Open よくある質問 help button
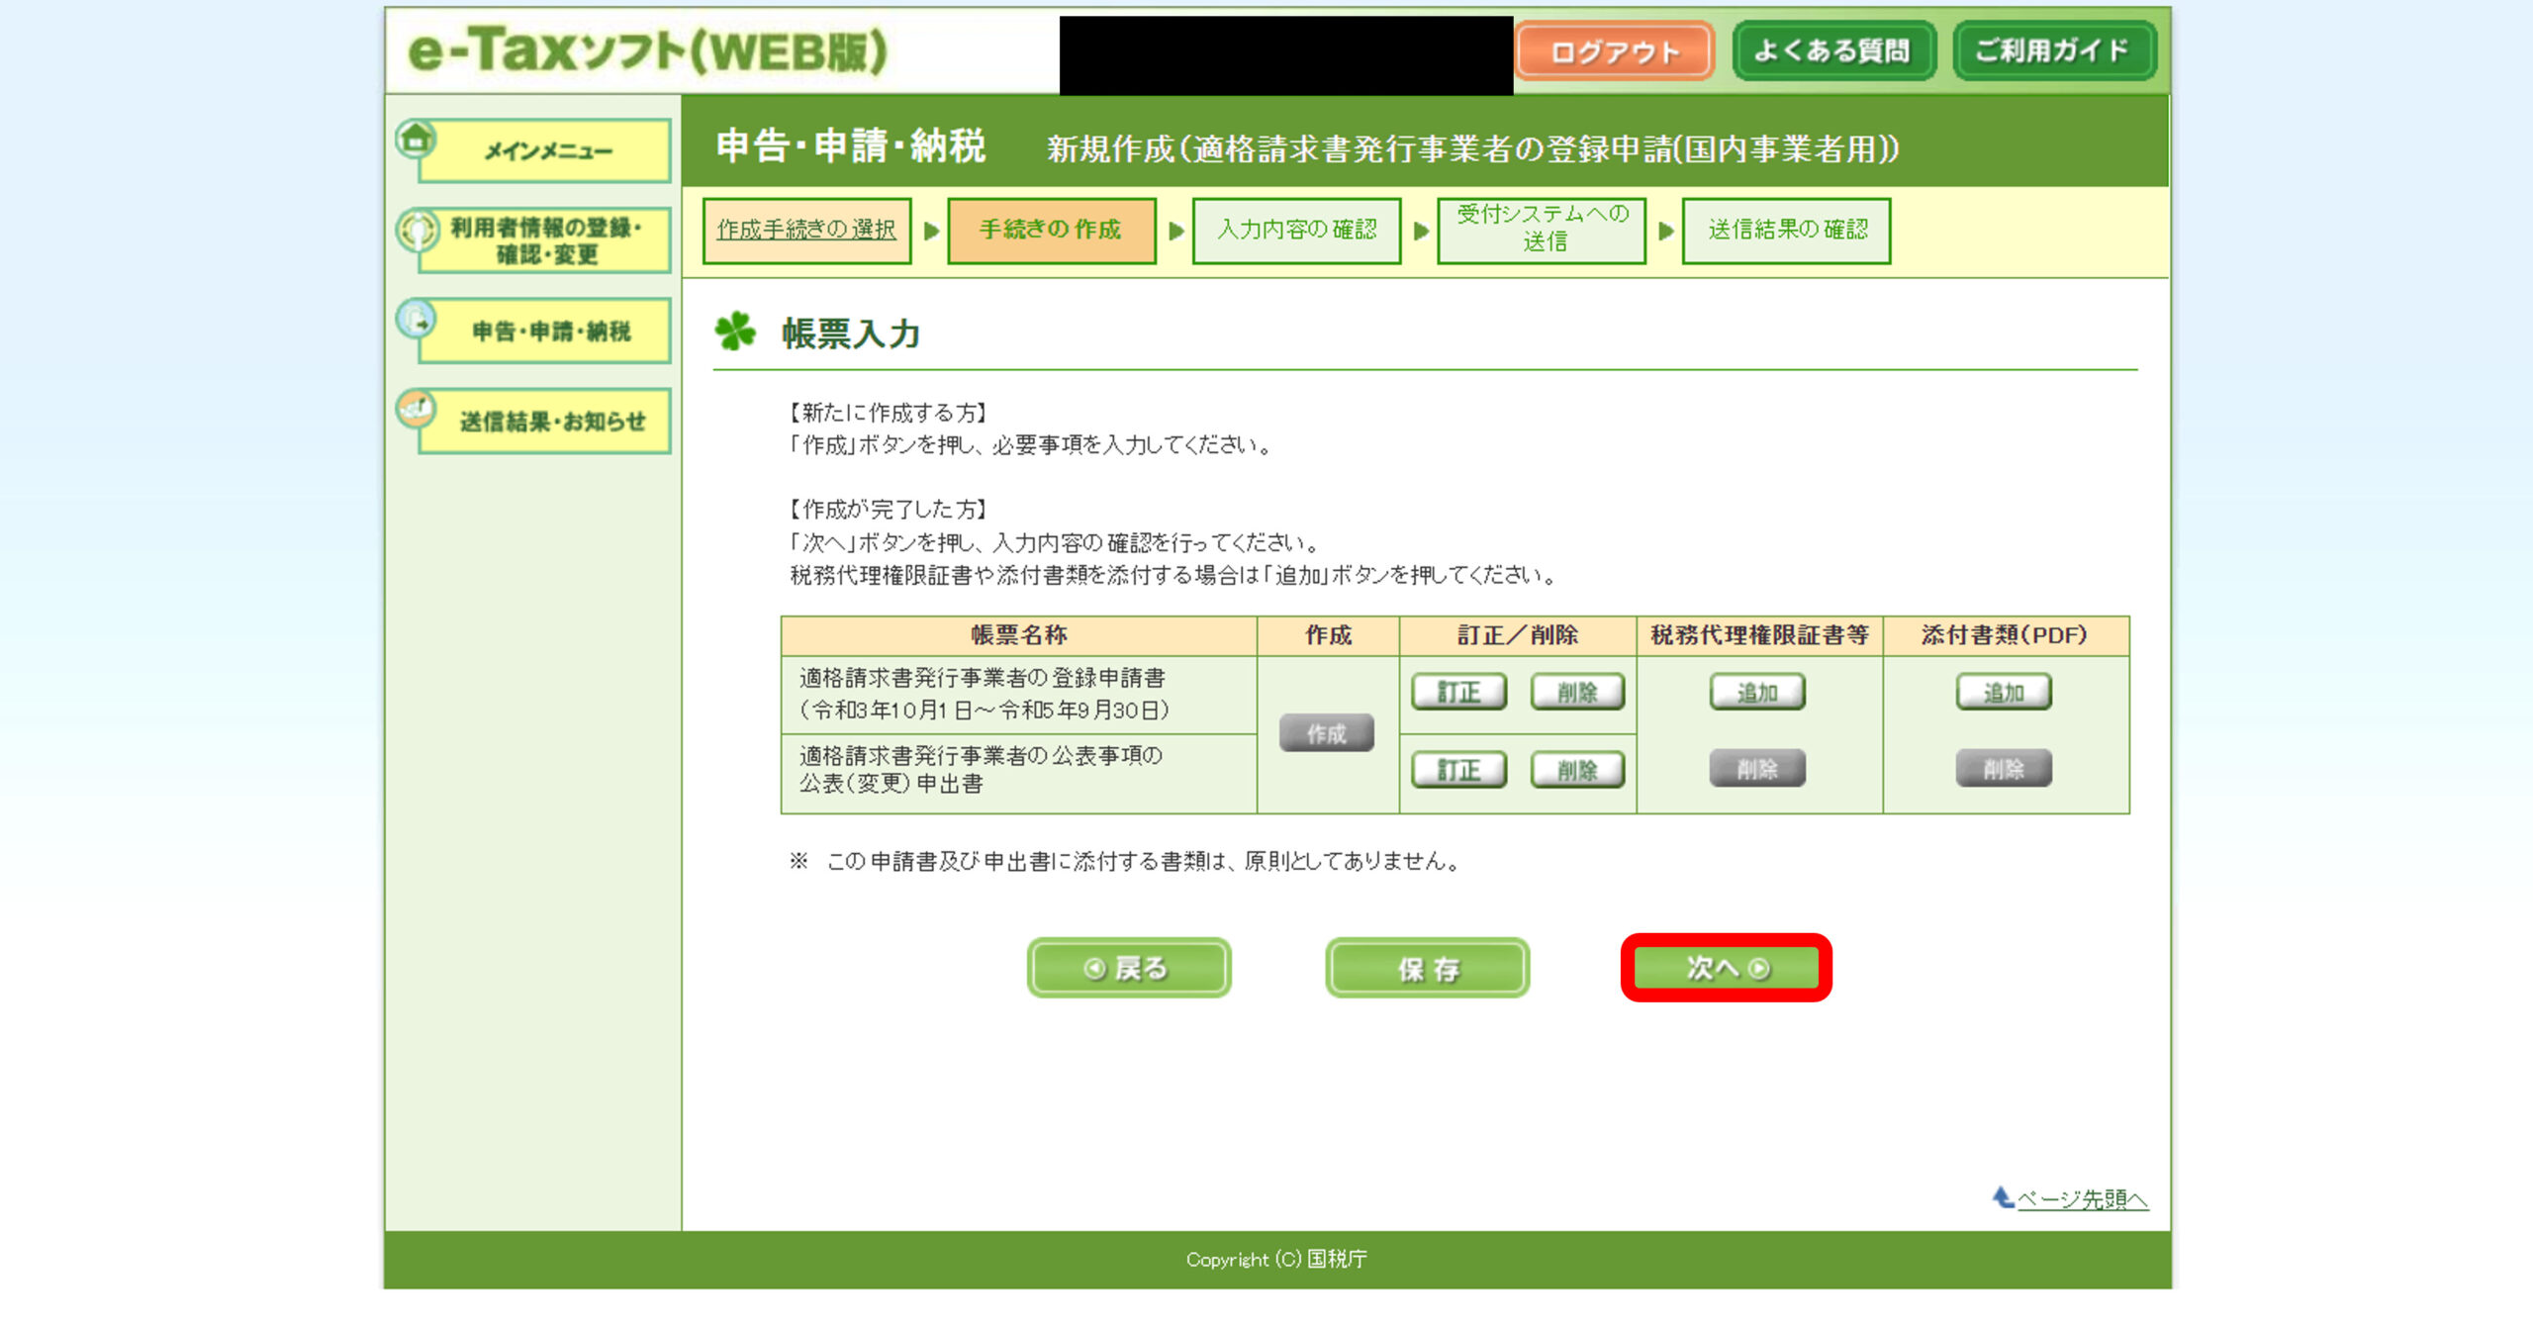The width and height of the screenshot is (2533, 1329). click(1832, 51)
